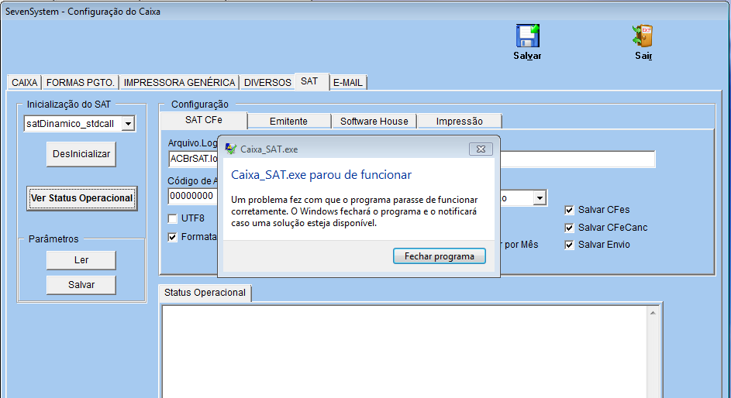Switch to the CAIXA tab

24,82
